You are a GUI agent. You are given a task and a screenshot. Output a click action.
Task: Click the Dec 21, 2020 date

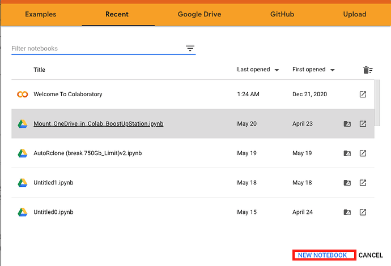(310, 94)
